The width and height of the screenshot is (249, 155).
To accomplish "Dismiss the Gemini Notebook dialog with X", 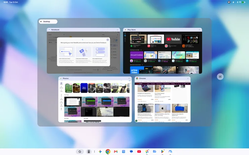I will [x=108, y=40].
